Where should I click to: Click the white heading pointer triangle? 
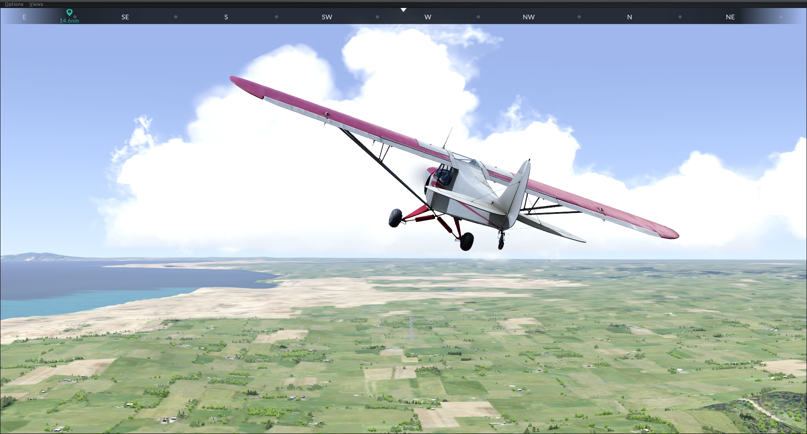[x=403, y=10]
